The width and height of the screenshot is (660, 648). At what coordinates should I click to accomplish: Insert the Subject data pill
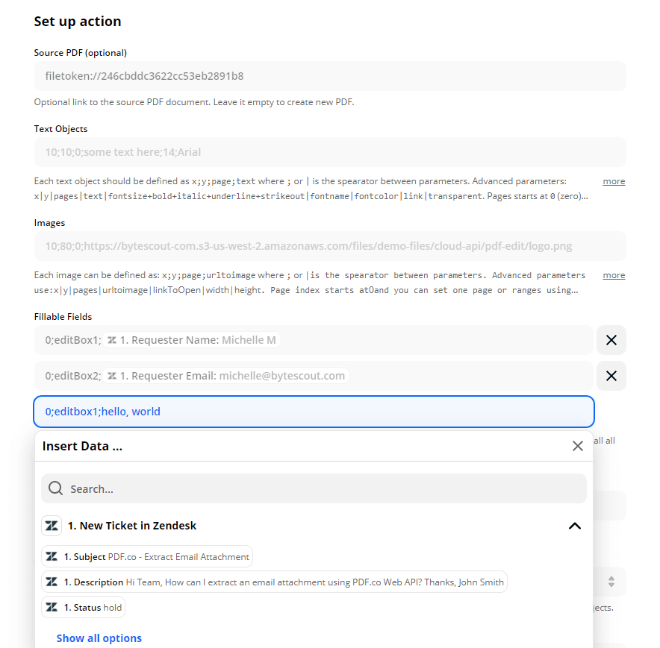click(147, 557)
